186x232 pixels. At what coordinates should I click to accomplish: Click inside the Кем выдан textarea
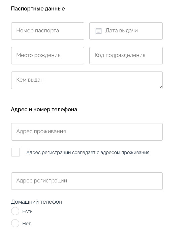coord(87,80)
